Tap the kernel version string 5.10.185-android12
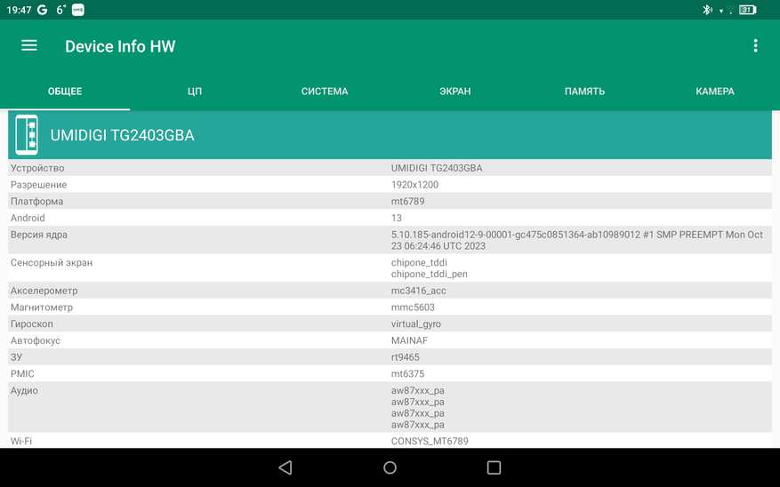 [576, 240]
